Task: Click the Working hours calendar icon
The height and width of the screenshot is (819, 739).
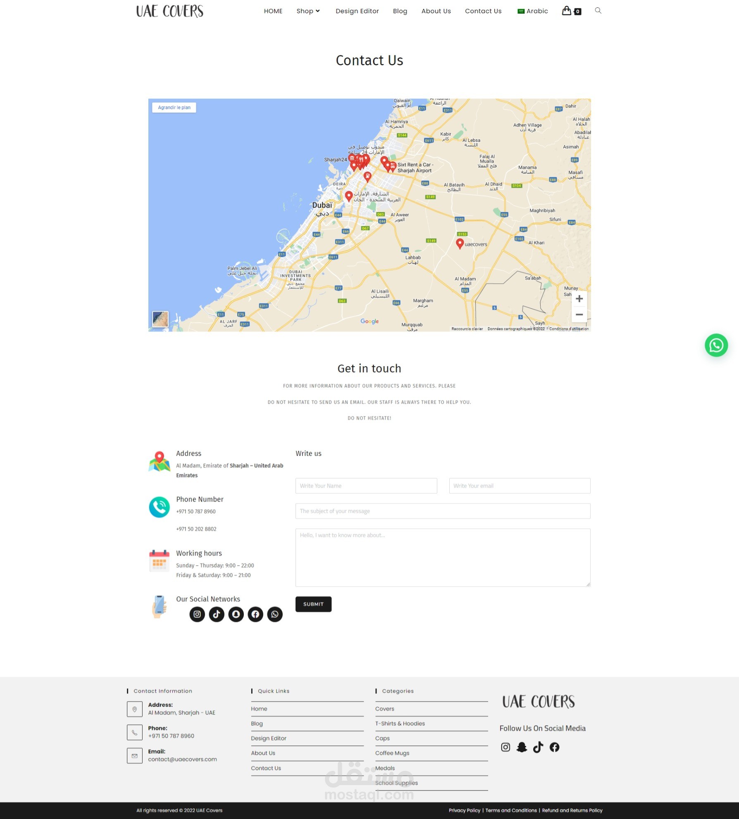Action: [x=159, y=560]
